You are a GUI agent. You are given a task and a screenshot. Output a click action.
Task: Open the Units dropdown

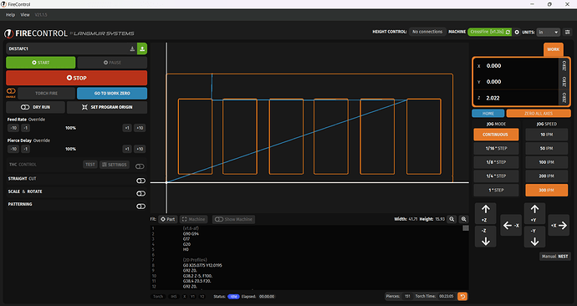click(549, 32)
